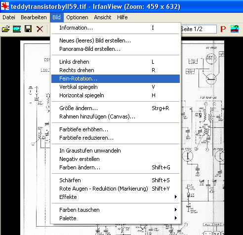Close the open Bild menu
The height and width of the screenshot is (235, 243).
pyautogui.click(x=57, y=17)
